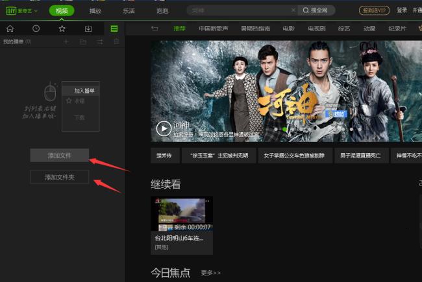Open the 台北阳明山6车连 video thumbnail
Screen dimensions: 422x282
[x=182, y=214]
